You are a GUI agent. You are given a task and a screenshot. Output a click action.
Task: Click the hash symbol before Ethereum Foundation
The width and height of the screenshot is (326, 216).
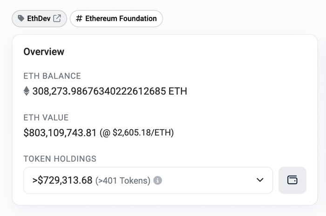tap(79, 19)
